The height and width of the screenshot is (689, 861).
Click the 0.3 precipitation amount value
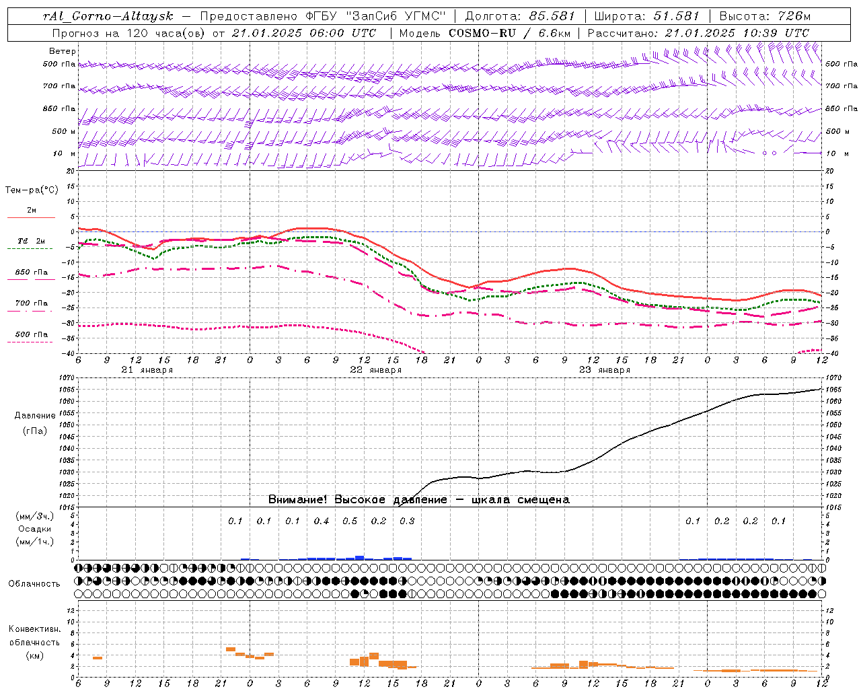tap(407, 521)
